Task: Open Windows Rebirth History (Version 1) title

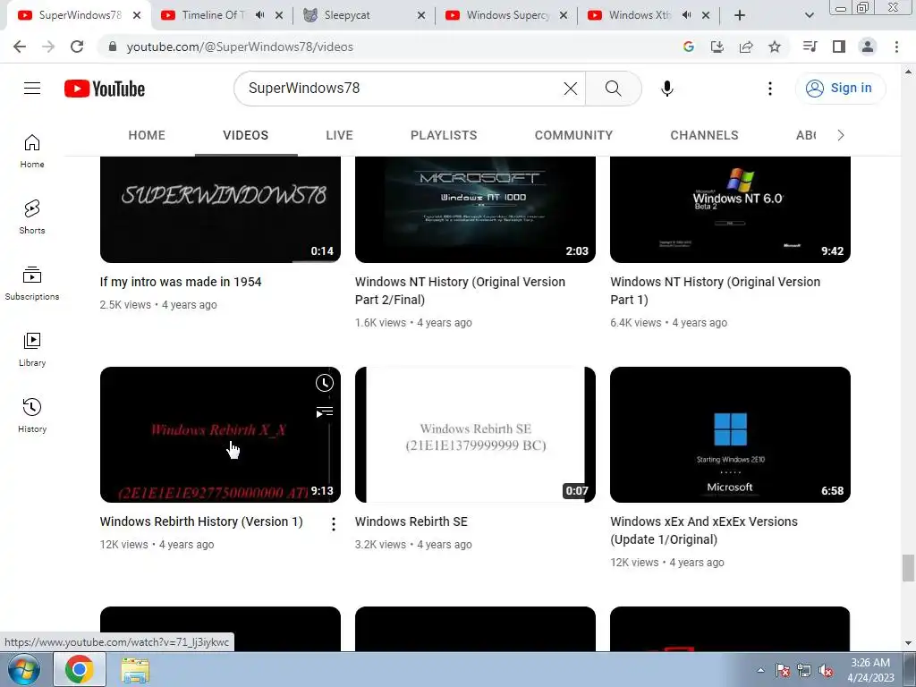Action: pyautogui.click(x=201, y=522)
